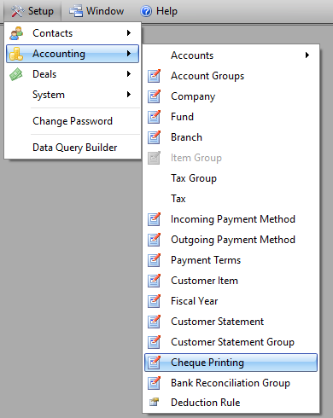Viewport: 333px width, 418px height.
Task: Click the Window menu icon
Action: click(76, 11)
